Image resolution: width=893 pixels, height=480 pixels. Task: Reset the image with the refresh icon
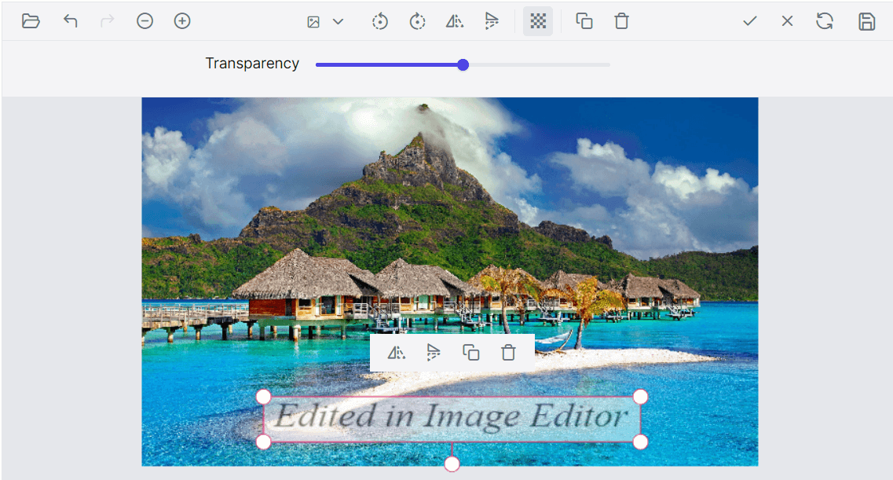point(825,21)
